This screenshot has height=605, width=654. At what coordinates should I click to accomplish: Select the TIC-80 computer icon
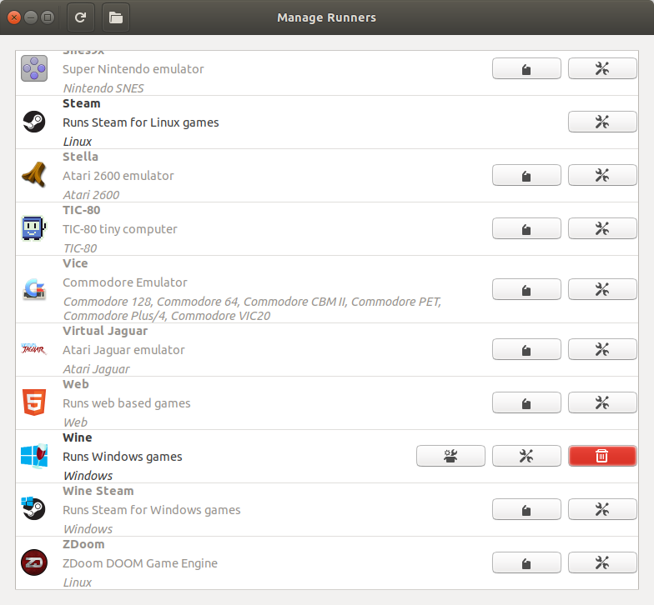34,228
